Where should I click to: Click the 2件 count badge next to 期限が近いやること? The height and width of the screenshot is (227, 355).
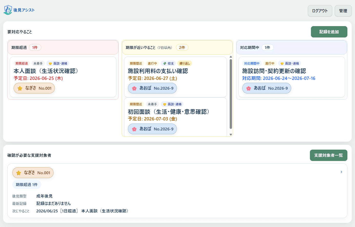(x=182, y=47)
